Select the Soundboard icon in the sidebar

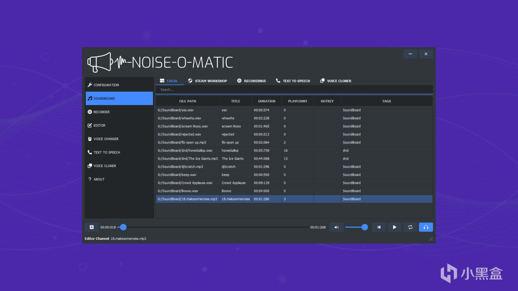pos(90,98)
